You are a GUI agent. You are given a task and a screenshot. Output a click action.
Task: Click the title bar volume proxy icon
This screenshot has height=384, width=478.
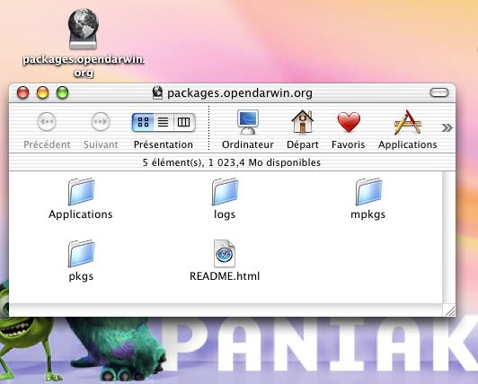point(157,92)
